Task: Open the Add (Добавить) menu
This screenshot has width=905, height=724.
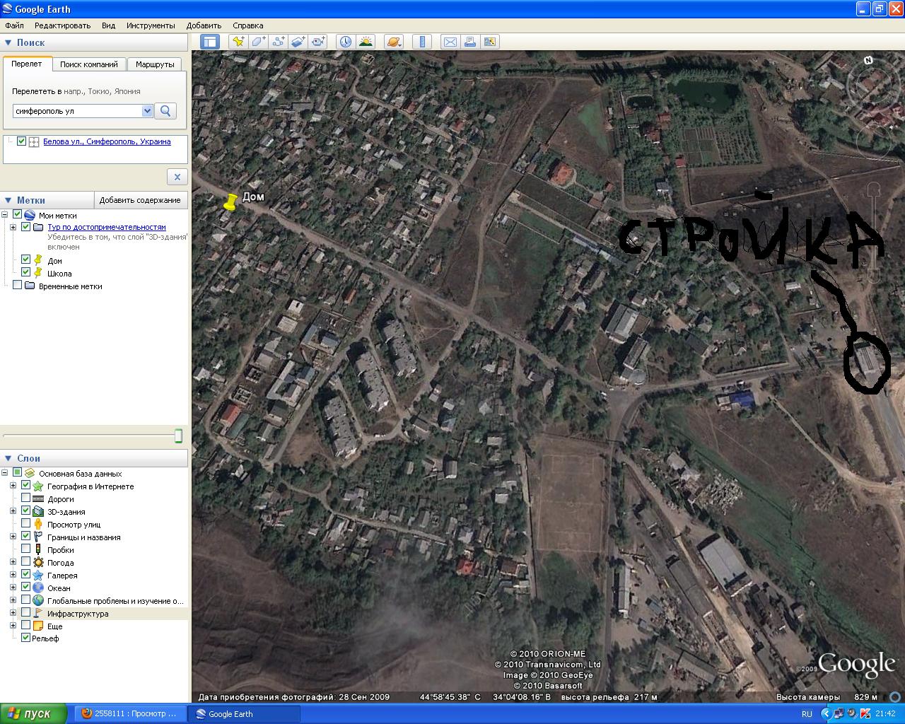Action: (204, 25)
